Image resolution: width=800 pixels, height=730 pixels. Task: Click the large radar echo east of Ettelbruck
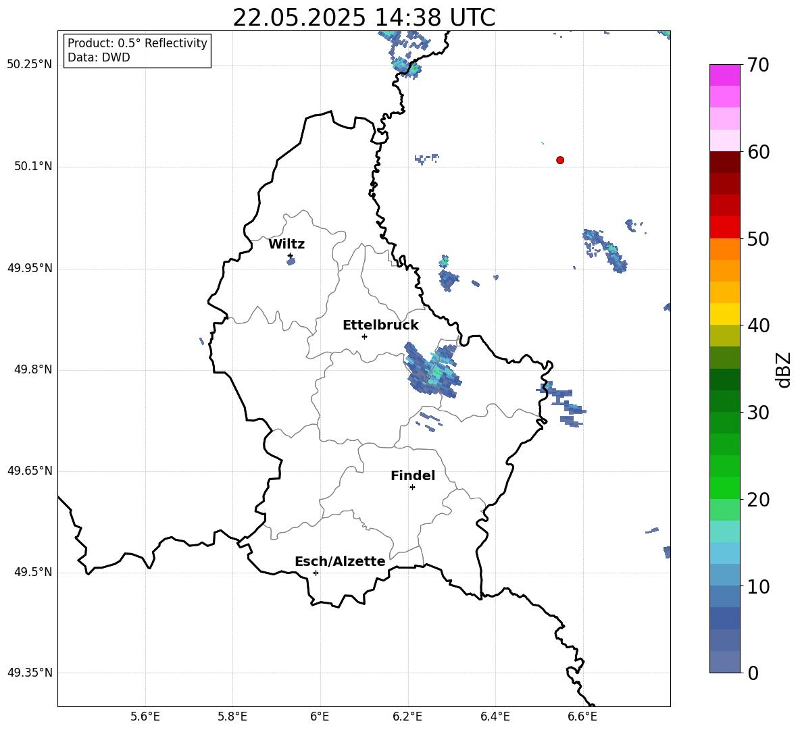(x=432, y=371)
